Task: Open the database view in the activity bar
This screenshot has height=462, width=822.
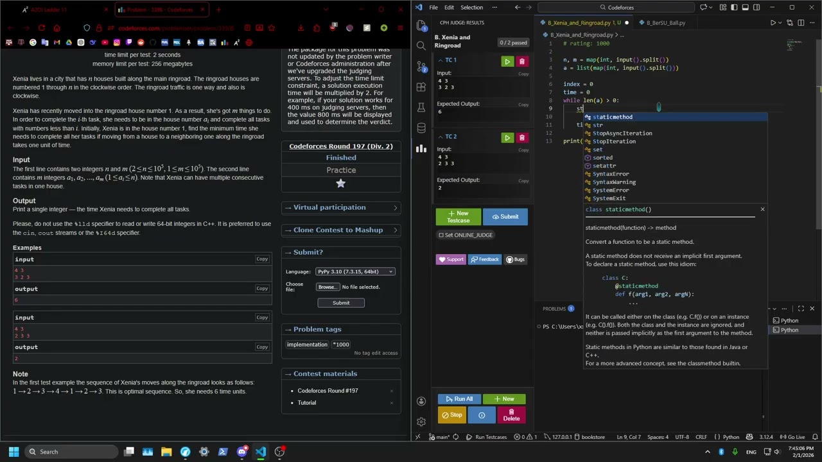Action: (421, 128)
